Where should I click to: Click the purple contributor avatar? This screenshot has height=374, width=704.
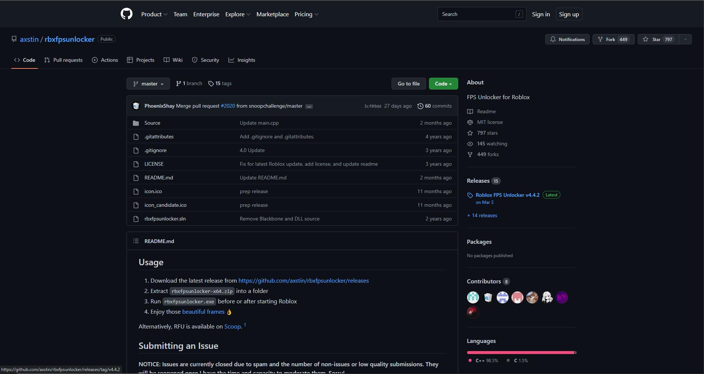562,297
